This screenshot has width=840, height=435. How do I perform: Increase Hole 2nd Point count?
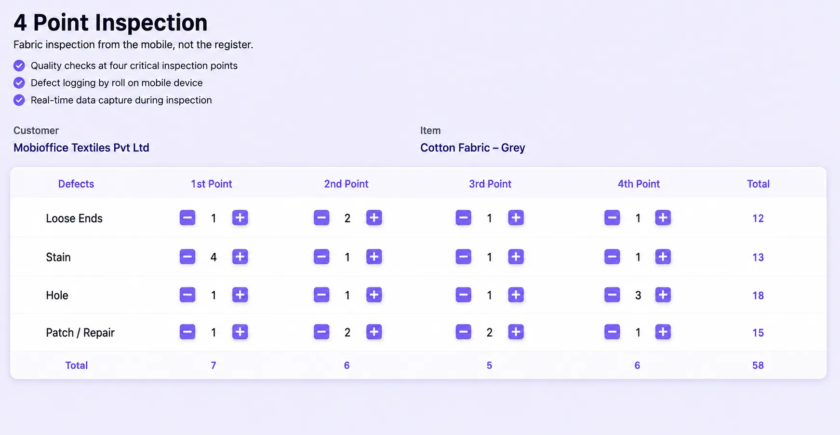(374, 295)
